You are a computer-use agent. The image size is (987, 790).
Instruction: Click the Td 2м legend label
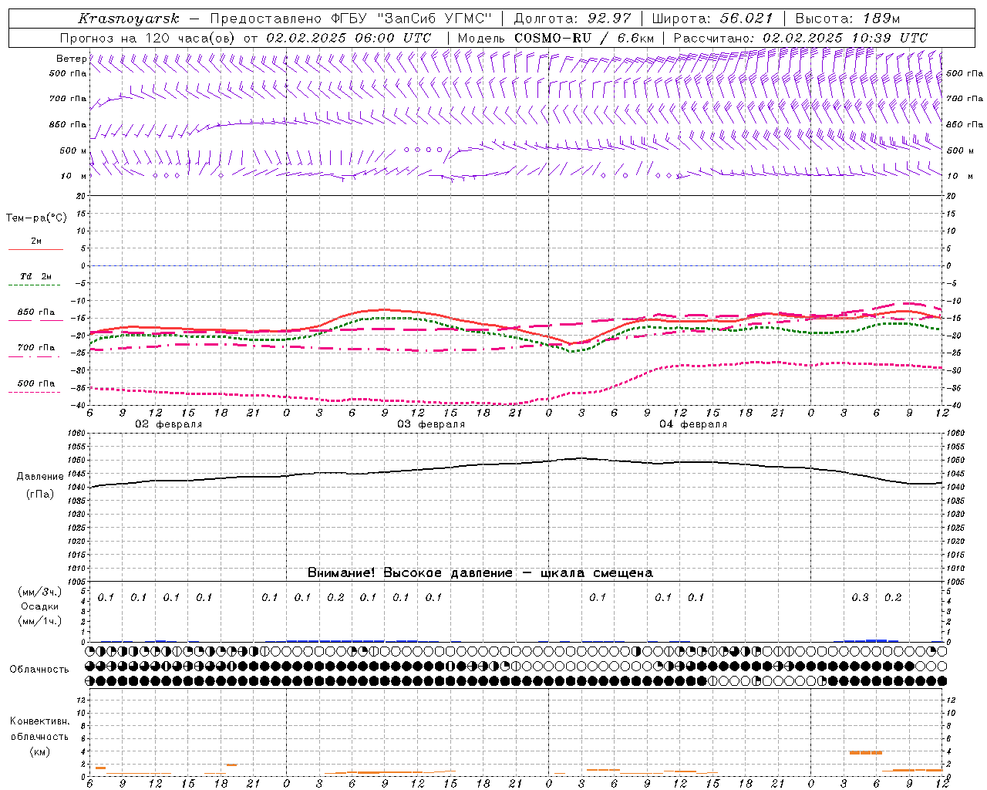click(35, 276)
